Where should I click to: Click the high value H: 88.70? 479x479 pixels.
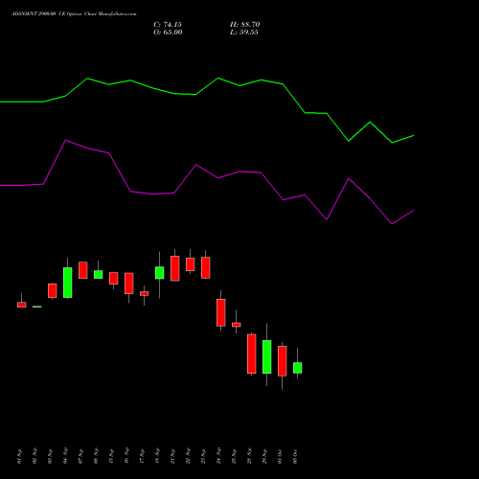pos(244,24)
